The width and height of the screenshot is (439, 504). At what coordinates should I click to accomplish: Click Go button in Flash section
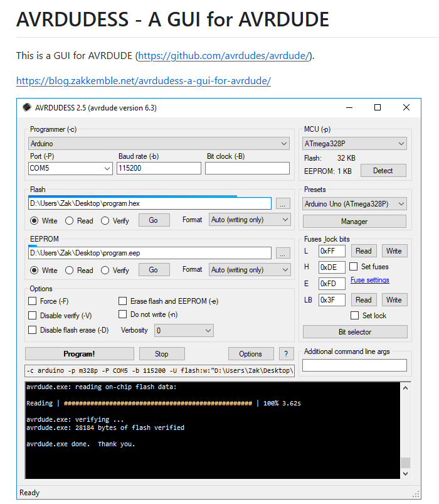[154, 220]
